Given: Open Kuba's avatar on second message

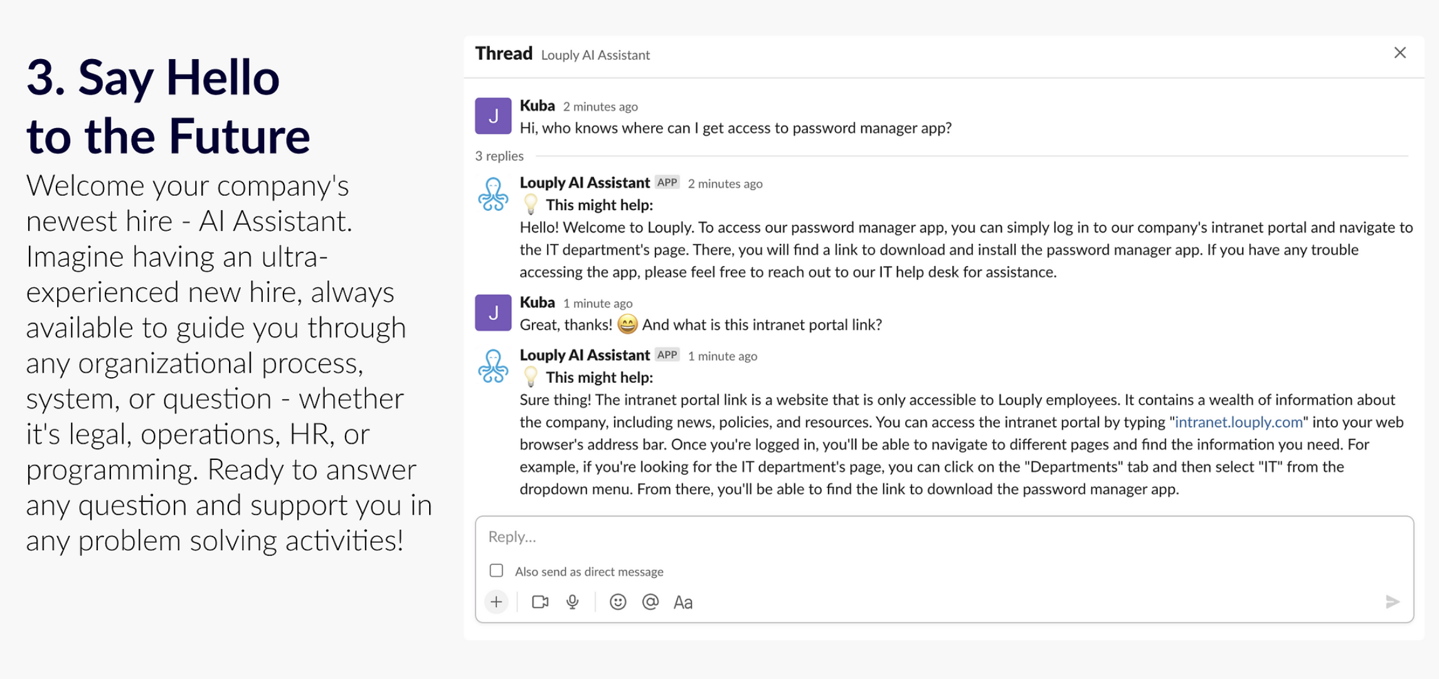Looking at the screenshot, I should tap(493, 313).
